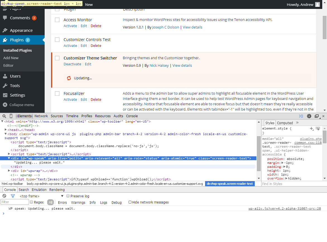The height and width of the screenshot is (242, 327).
Task: Toggle DevTools device mode phone icon
Action: pos(11,116)
